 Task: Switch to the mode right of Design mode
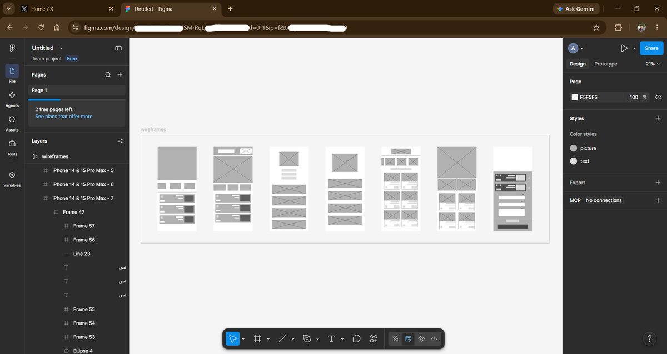pos(421,338)
